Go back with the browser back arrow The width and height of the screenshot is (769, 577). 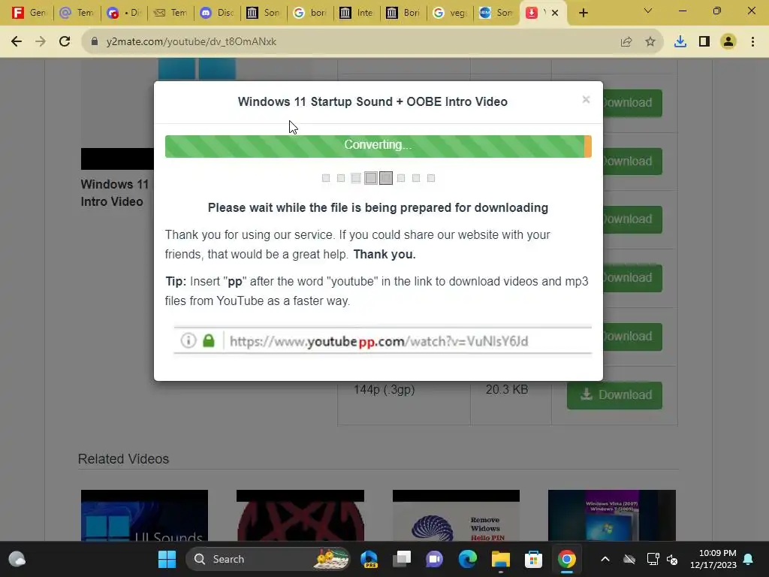tap(17, 42)
